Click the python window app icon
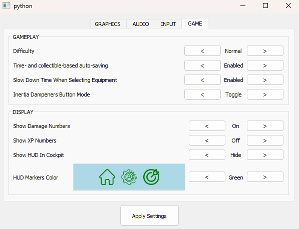299x229 pixels. (x=6, y=5)
